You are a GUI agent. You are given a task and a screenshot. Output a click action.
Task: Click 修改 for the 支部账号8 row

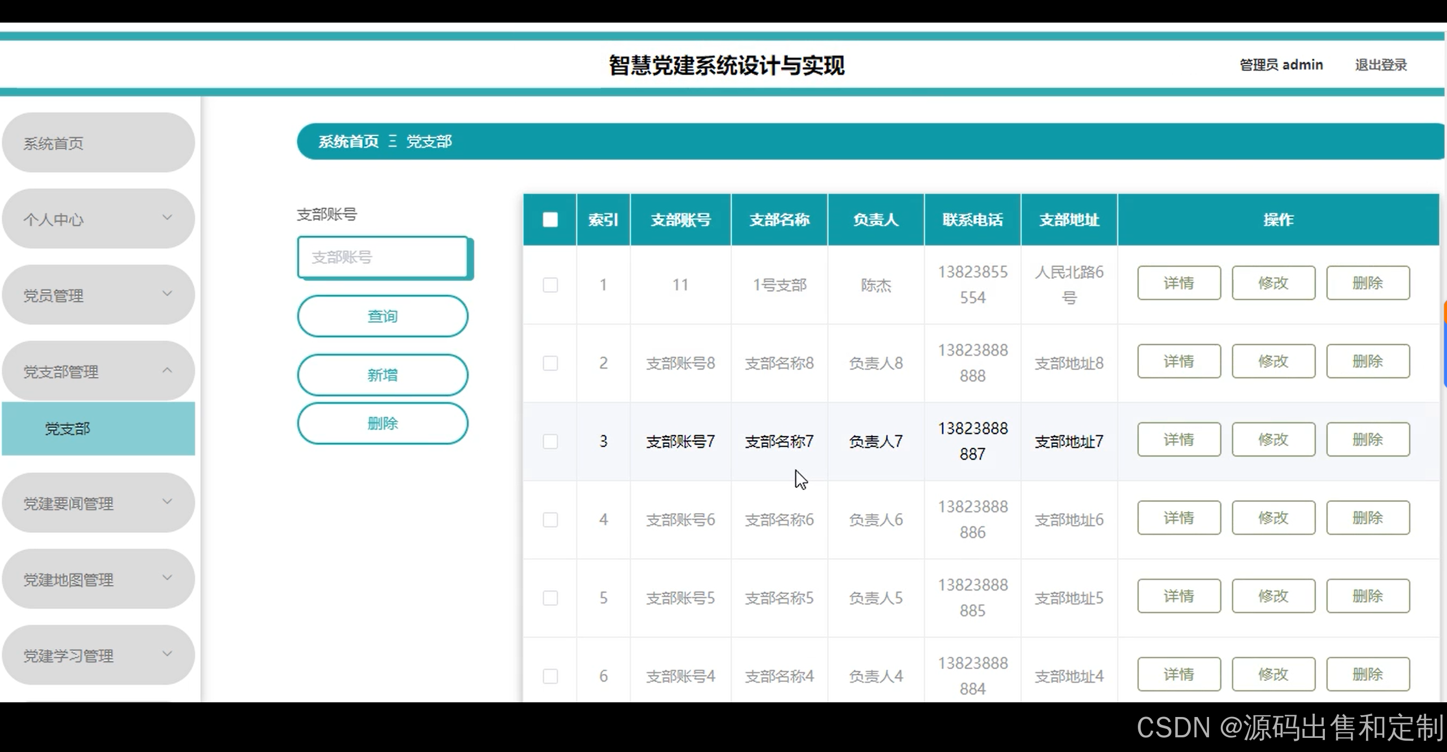1273,361
